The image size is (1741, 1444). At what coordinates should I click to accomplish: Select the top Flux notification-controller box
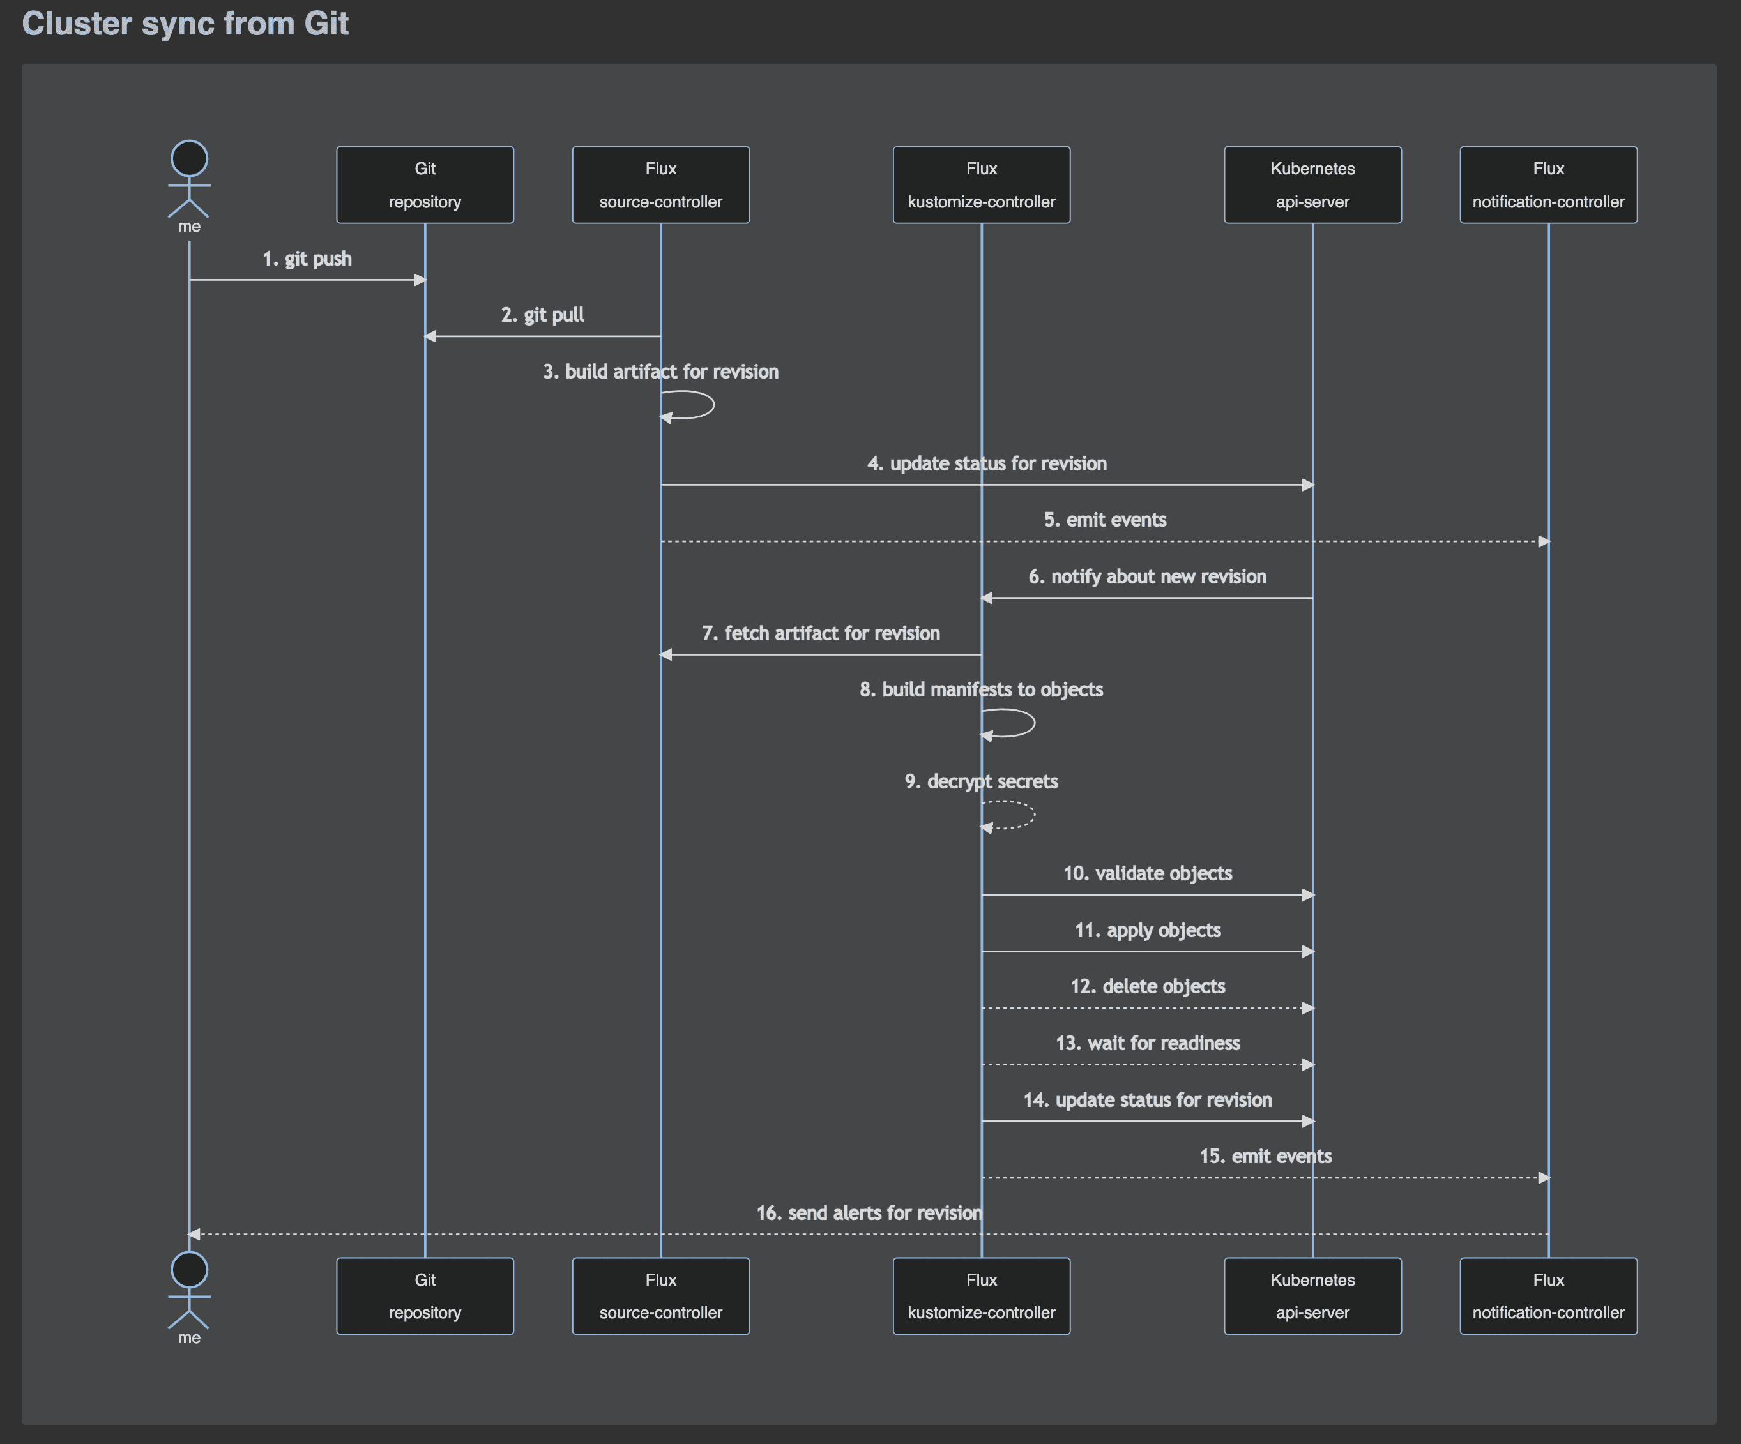[x=1548, y=184]
